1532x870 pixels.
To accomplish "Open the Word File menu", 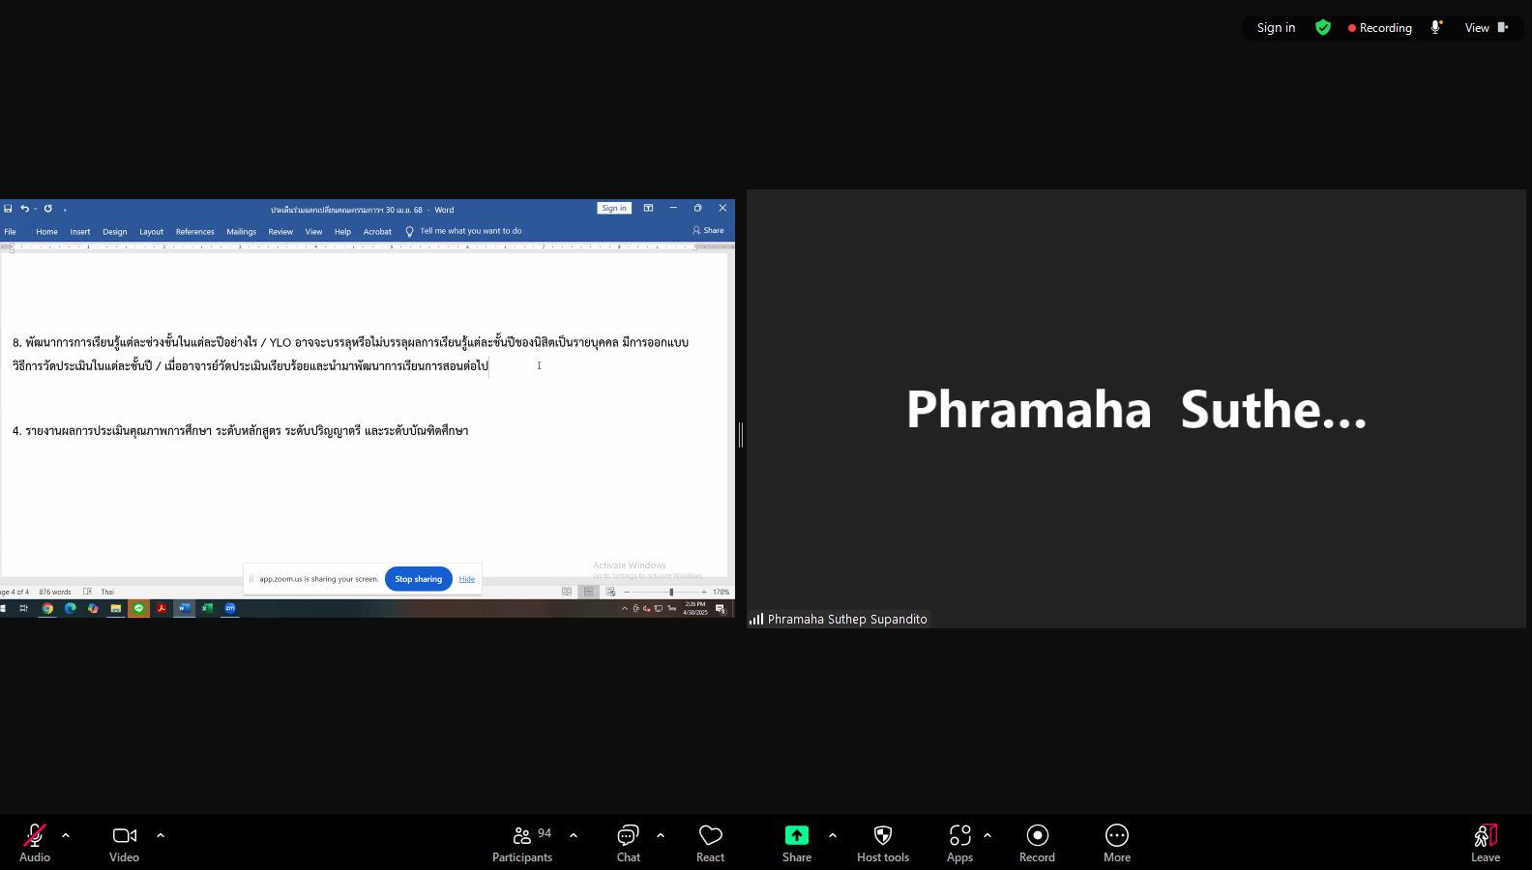I will [10, 232].
